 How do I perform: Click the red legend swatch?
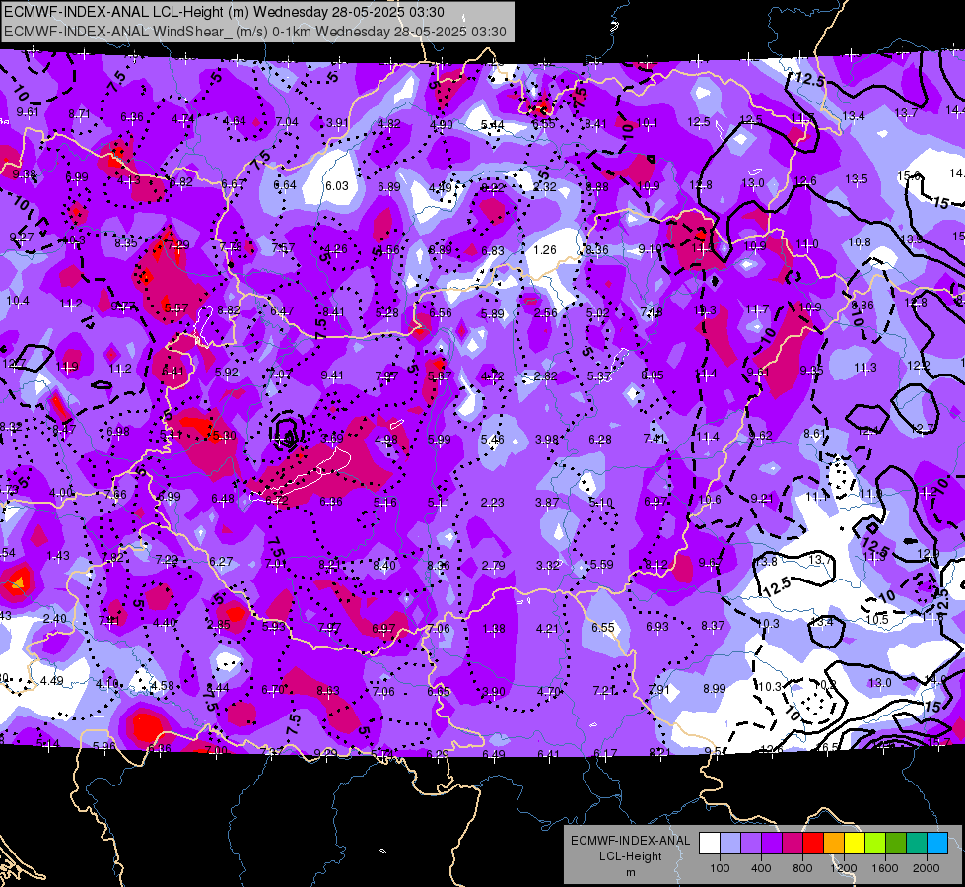click(813, 844)
